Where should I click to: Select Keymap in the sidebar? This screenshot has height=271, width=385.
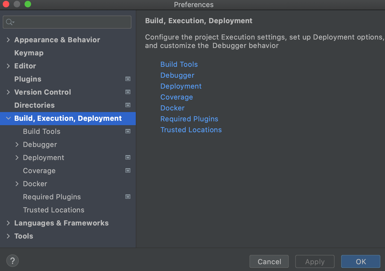[29, 53]
